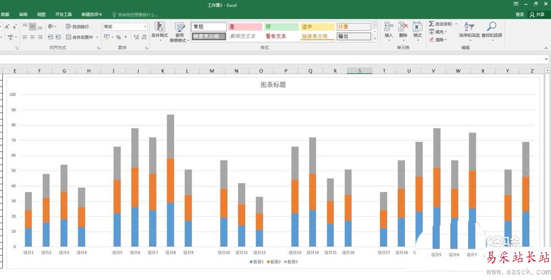Select the 差 cell style
Screen dimensions: 551x280
[x=245, y=26]
